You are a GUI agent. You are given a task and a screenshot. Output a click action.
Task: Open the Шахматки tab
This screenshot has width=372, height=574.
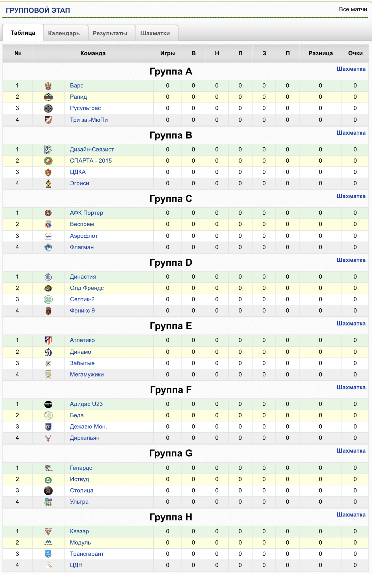(155, 33)
